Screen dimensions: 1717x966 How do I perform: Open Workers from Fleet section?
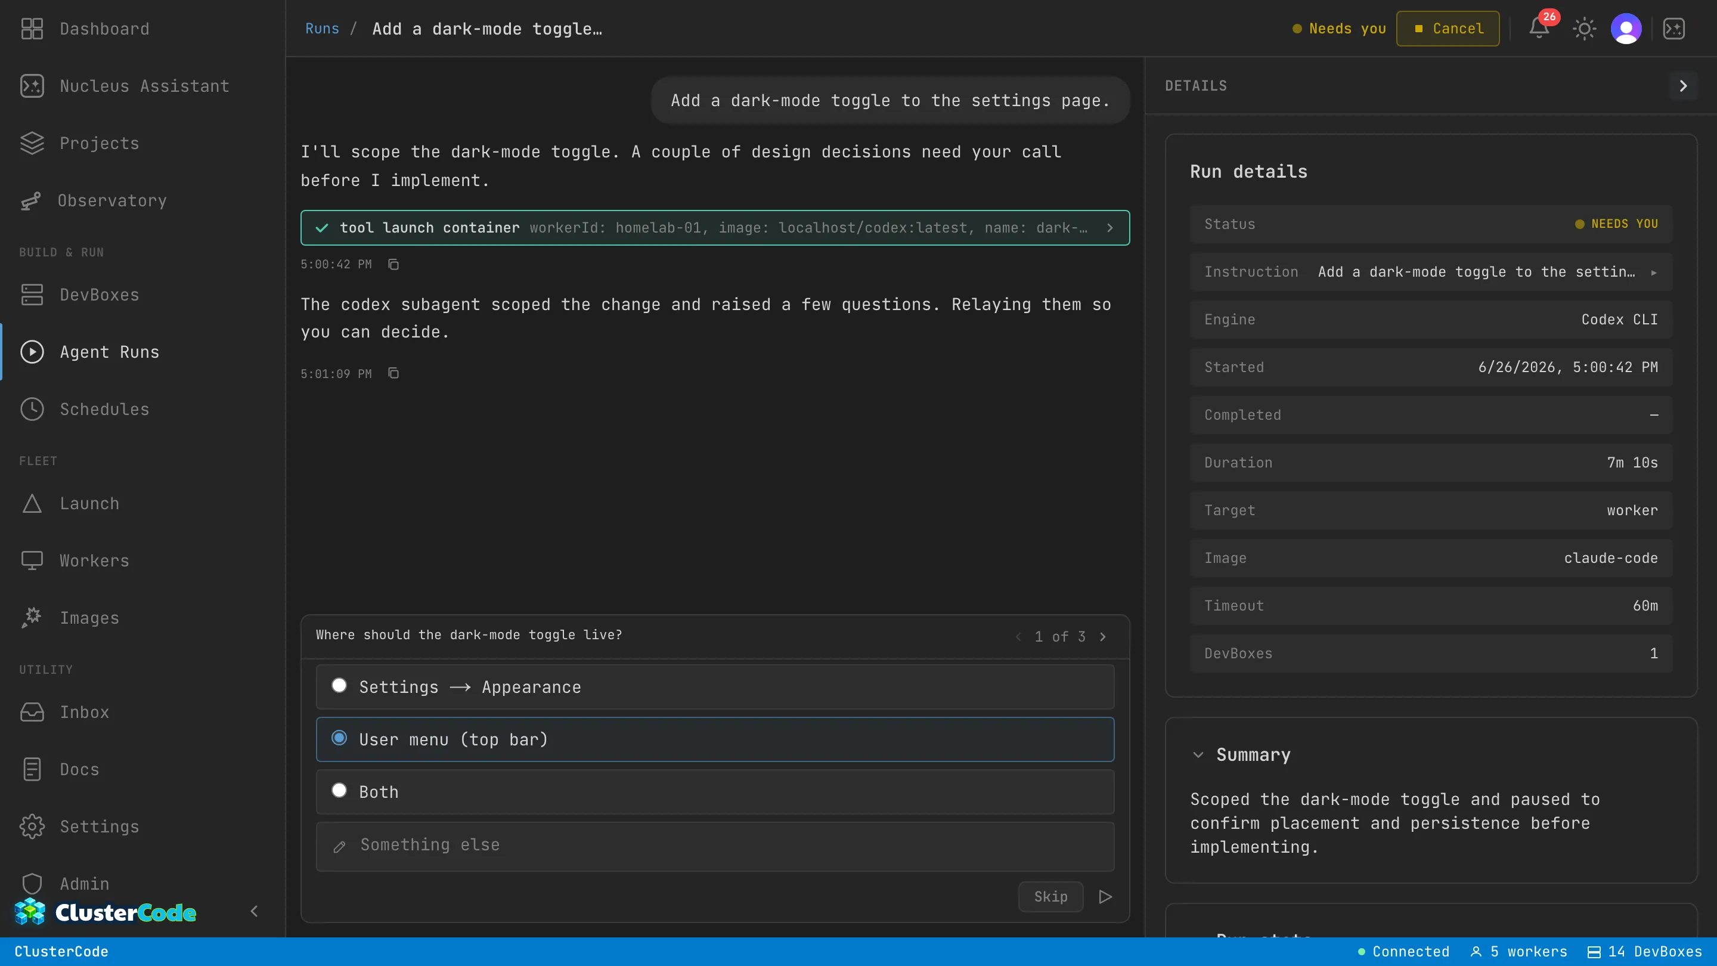[95, 561]
